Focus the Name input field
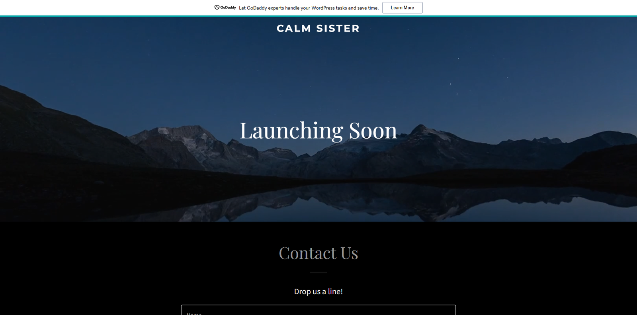This screenshot has width=637, height=315. (x=318, y=310)
